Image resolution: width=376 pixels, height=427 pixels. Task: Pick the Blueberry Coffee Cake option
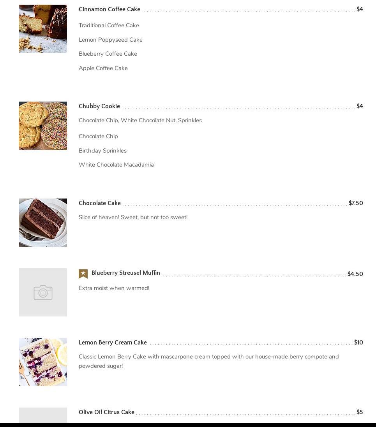coord(108,54)
